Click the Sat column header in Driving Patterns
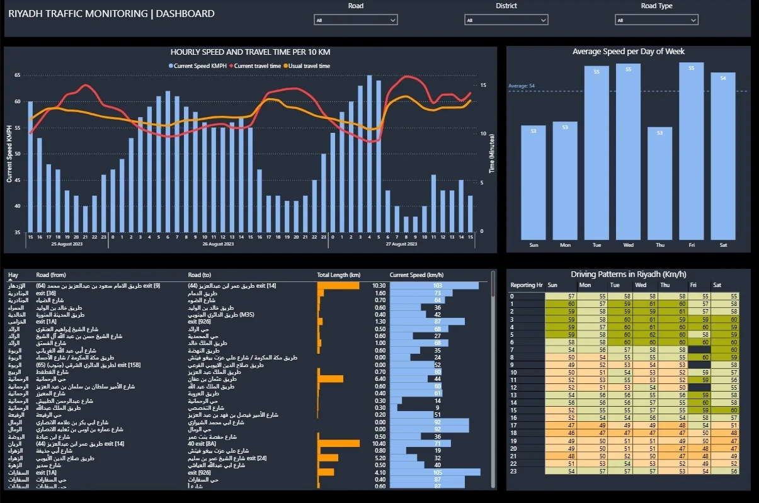 [x=717, y=285]
